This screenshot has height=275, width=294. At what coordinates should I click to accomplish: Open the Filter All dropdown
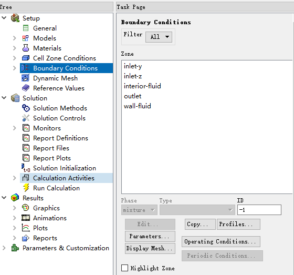[x=159, y=37]
